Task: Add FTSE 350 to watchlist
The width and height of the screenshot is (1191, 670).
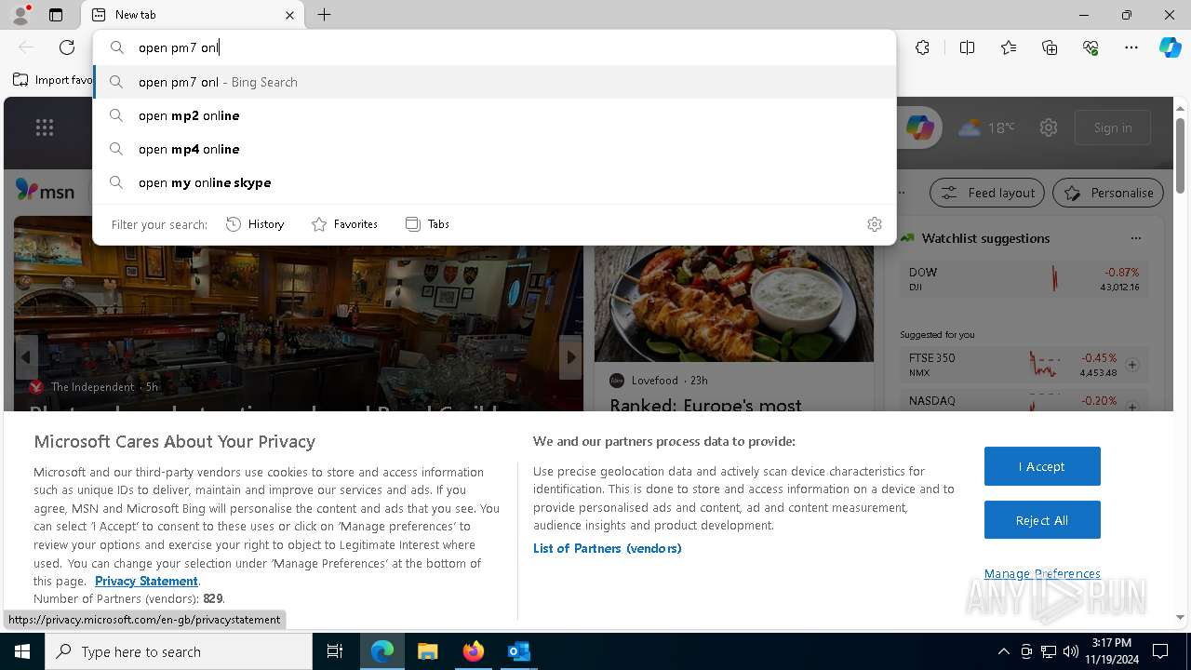Action: [1132, 365]
